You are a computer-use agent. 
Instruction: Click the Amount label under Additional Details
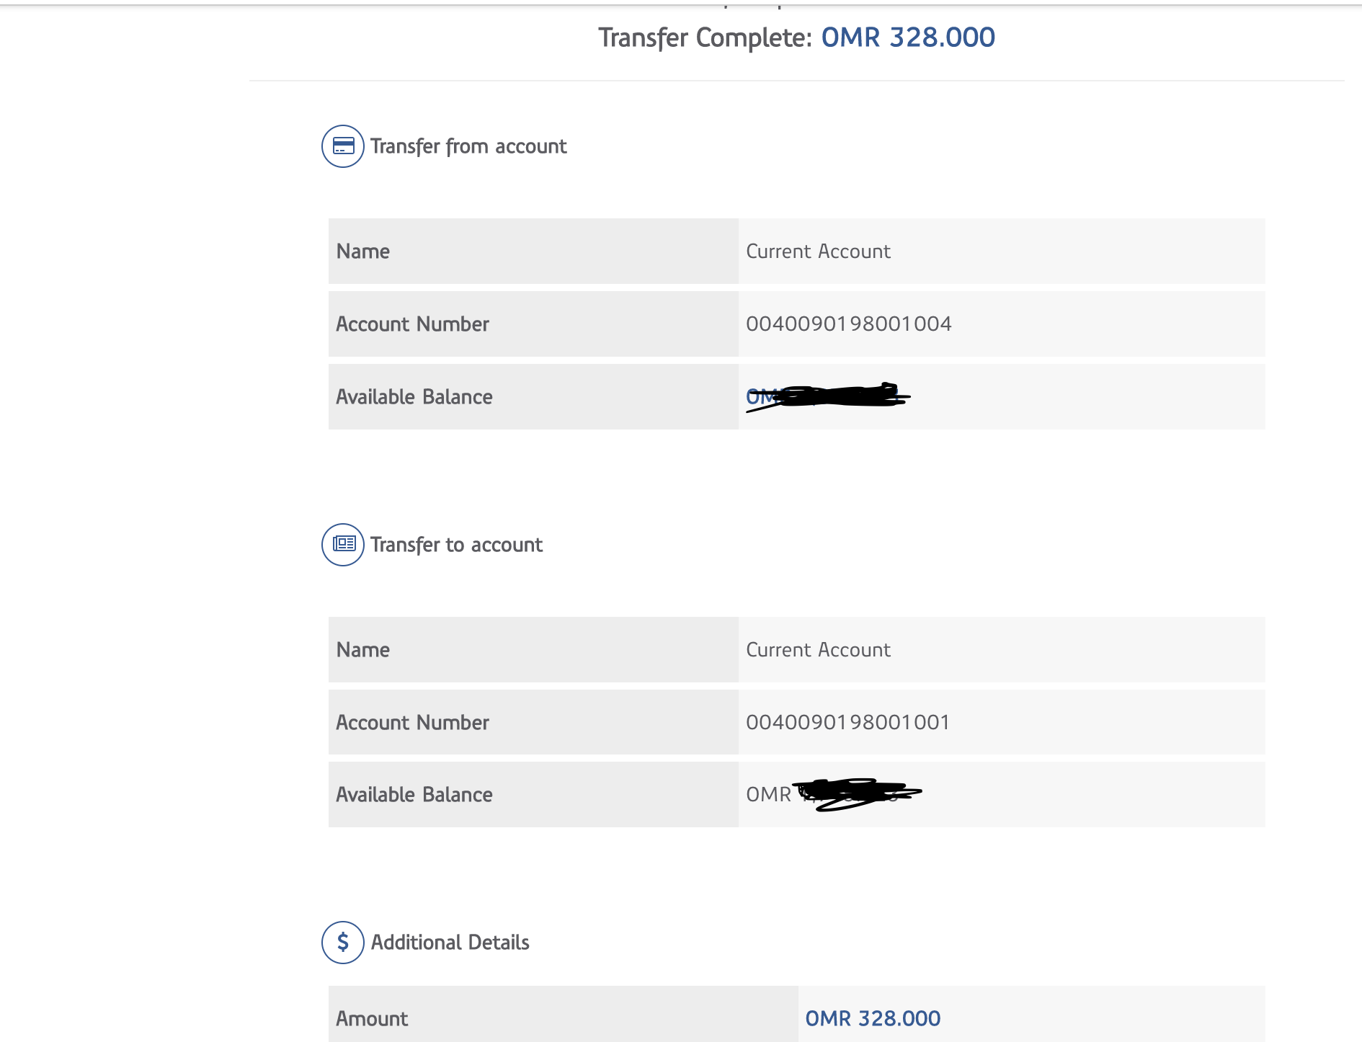pos(372,1018)
